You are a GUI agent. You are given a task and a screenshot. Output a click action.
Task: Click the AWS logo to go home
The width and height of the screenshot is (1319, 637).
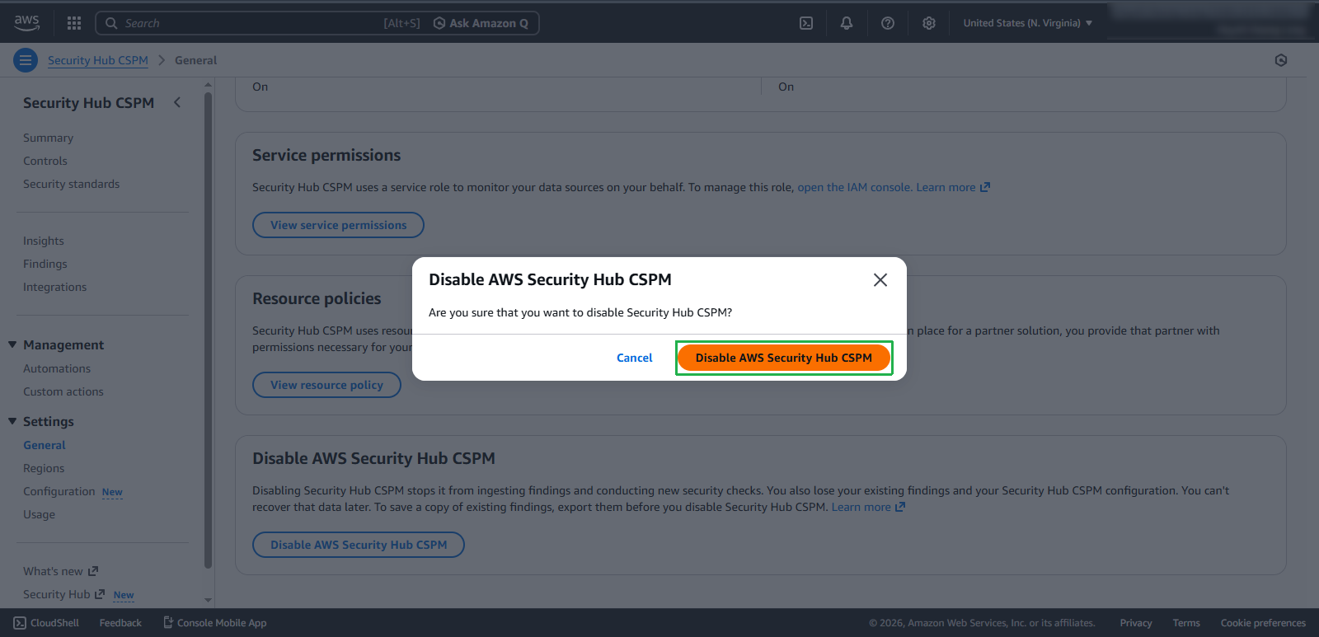click(26, 22)
